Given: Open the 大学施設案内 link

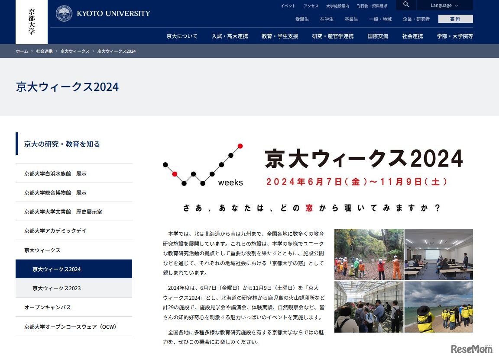Looking at the screenshot, I should click(x=338, y=6).
